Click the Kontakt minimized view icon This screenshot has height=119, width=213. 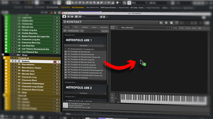point(177,23)
